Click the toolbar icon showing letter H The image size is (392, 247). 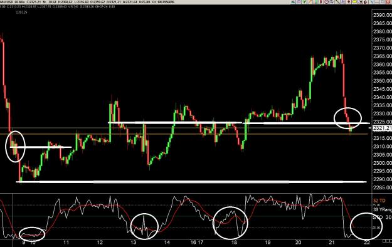click(x=361, y=2)
